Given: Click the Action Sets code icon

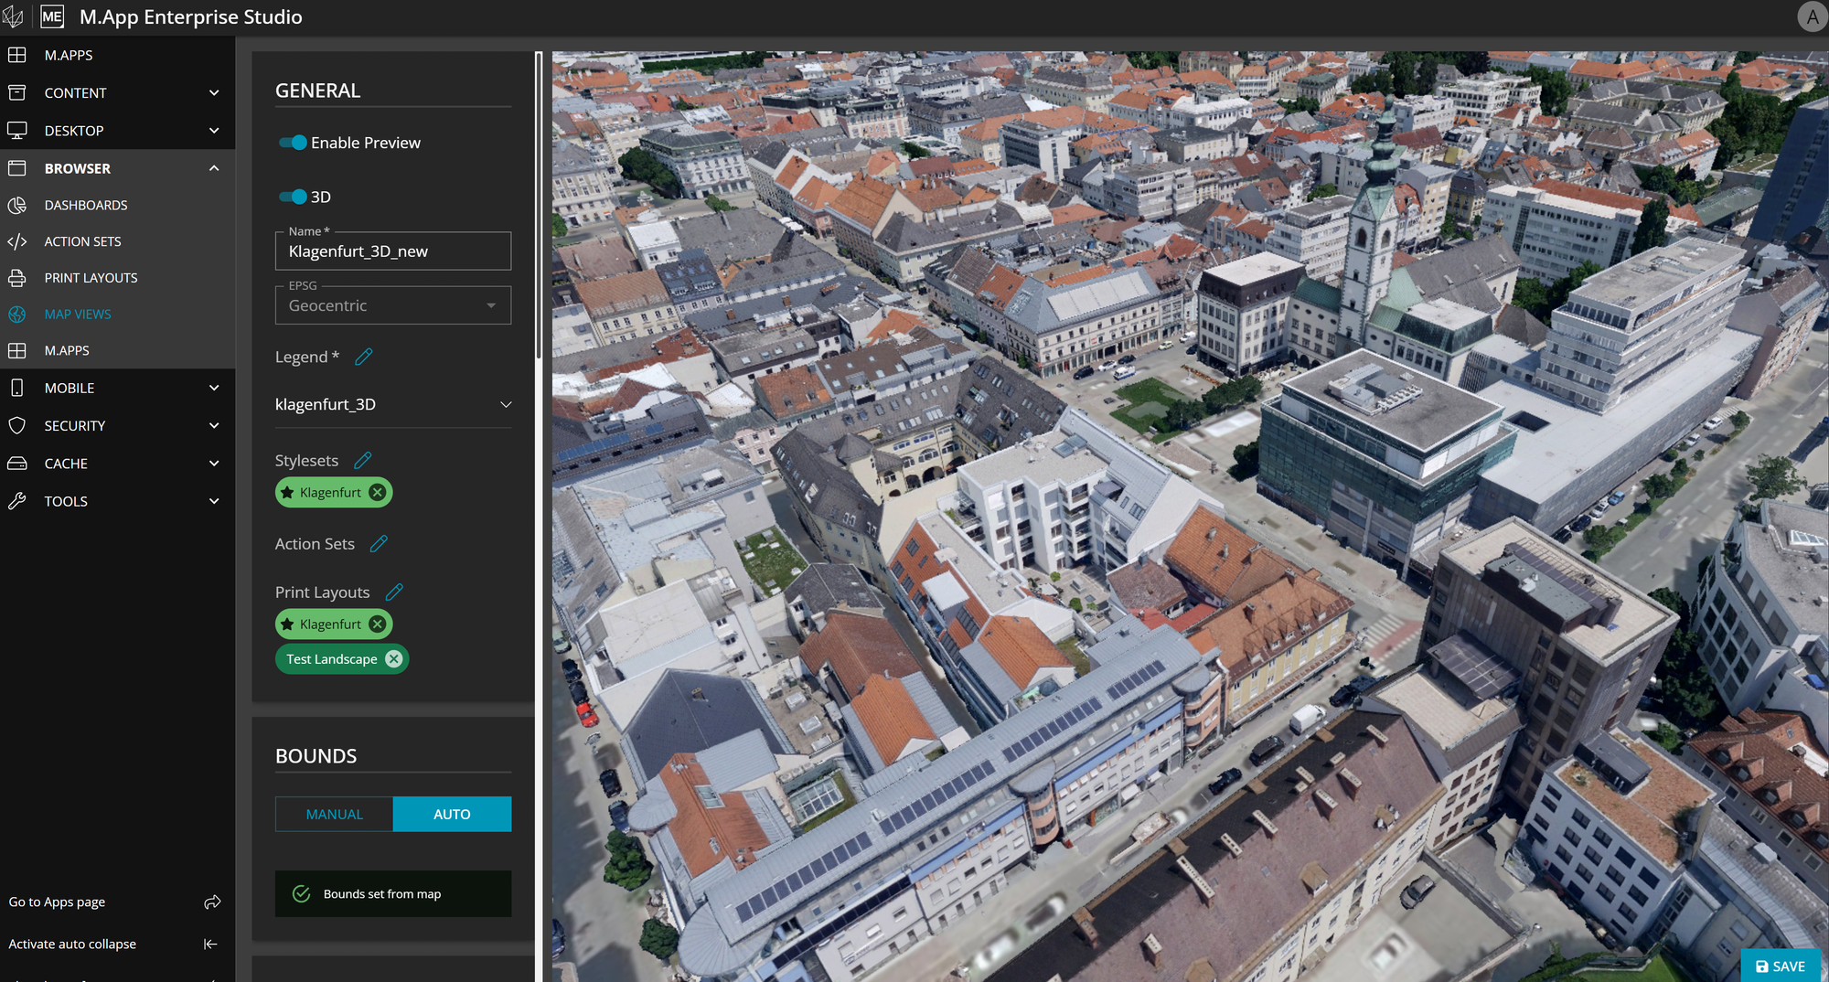Looking at the screenshot, I should [x=16, y=241].
